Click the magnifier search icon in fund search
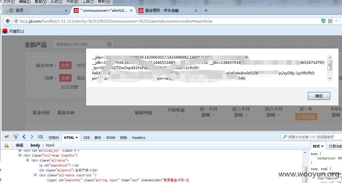 click(109, 44)
